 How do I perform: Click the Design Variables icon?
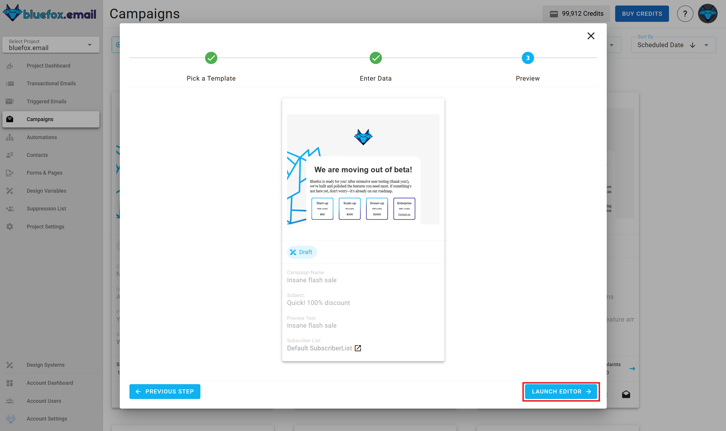tap(10, 191)
